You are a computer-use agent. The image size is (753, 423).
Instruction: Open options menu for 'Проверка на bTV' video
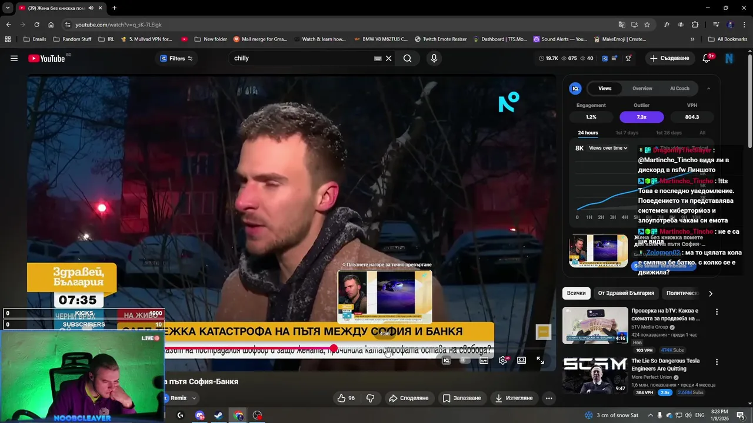tap(717, 312)
